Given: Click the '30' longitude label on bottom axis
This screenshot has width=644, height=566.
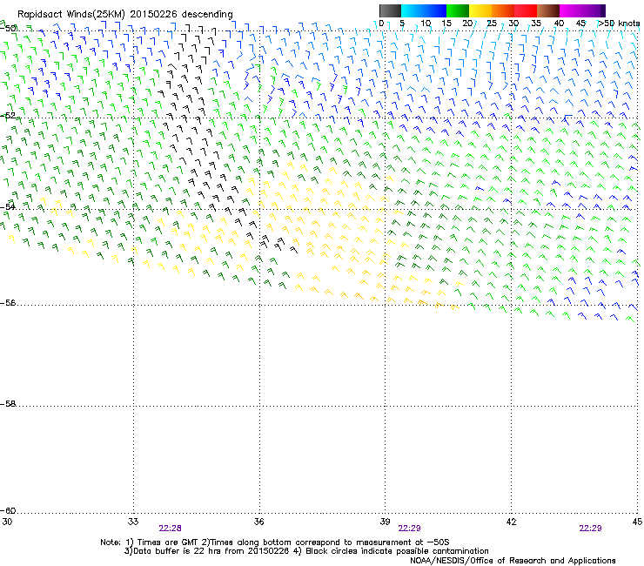Looking at the screenshot, I should tap(7, 522).
